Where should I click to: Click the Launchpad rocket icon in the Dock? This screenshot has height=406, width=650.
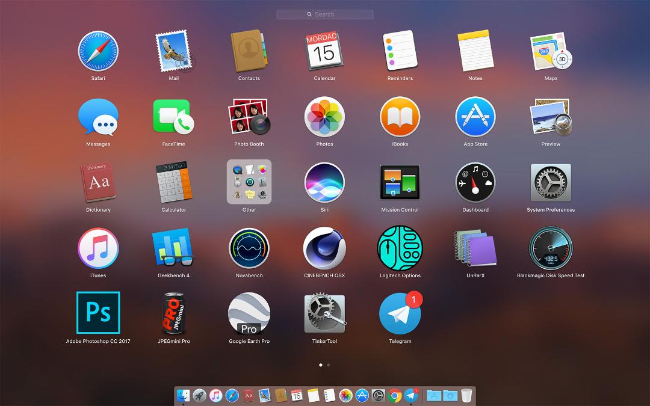point(199,395)
